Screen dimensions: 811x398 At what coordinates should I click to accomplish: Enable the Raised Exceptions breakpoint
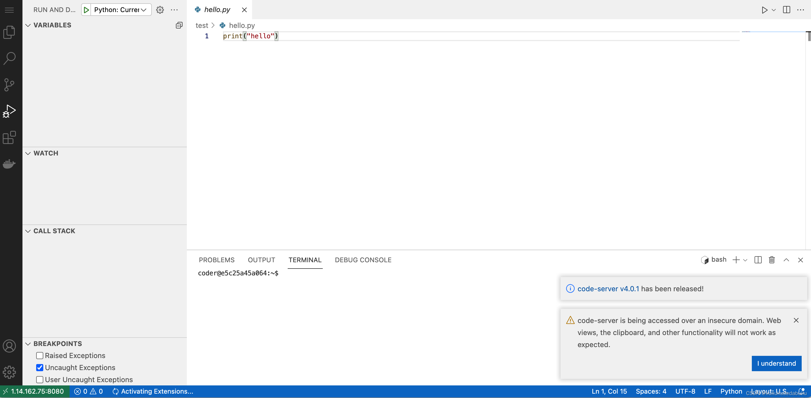39,356
